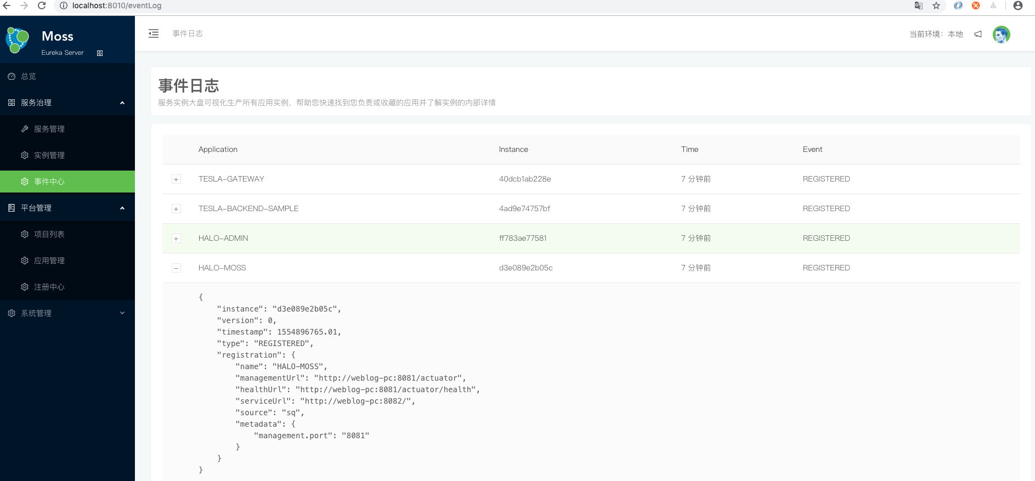The width and height of the screenshot is (1035, 481).
Task: Go to 服务管理 in the sidebar
Action: pos(49,129)
